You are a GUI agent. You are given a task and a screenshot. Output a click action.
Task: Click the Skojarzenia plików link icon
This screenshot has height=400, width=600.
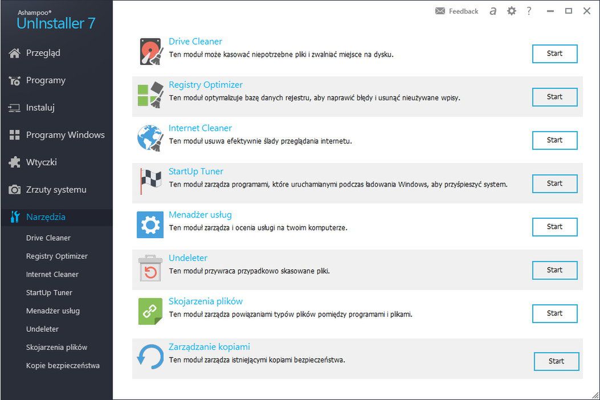(x=150, y=311)
